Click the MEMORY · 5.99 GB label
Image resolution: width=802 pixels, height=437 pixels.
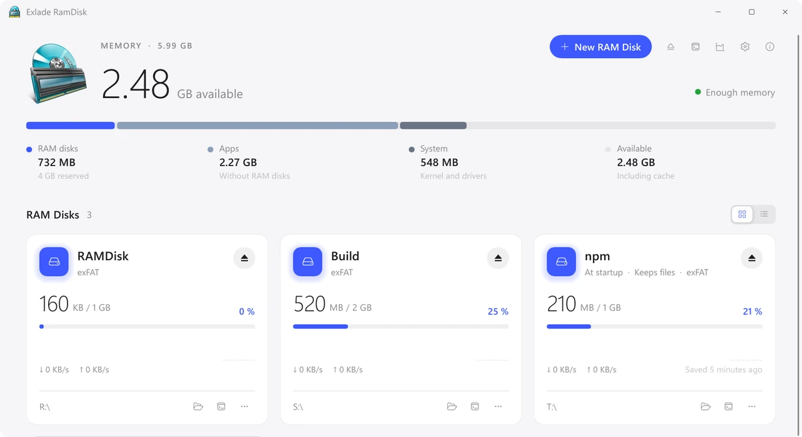tap(146, 46)
